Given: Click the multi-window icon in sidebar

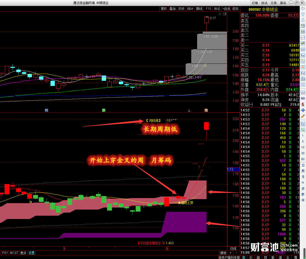Looking at the screenshot, I should [303, 49].
